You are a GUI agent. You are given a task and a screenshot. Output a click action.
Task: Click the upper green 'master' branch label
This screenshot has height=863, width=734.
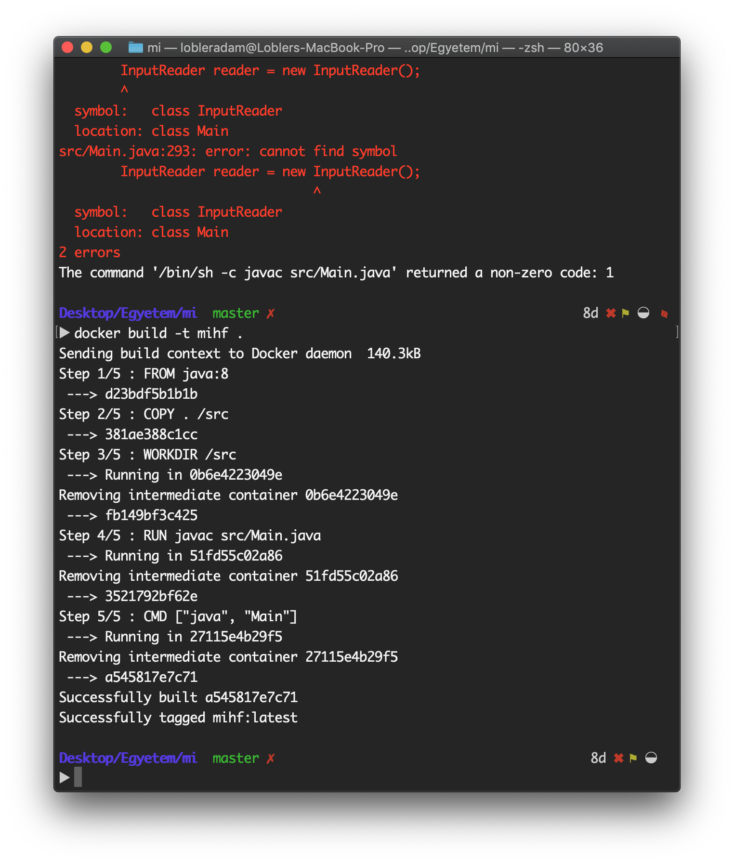pos(236,313)
